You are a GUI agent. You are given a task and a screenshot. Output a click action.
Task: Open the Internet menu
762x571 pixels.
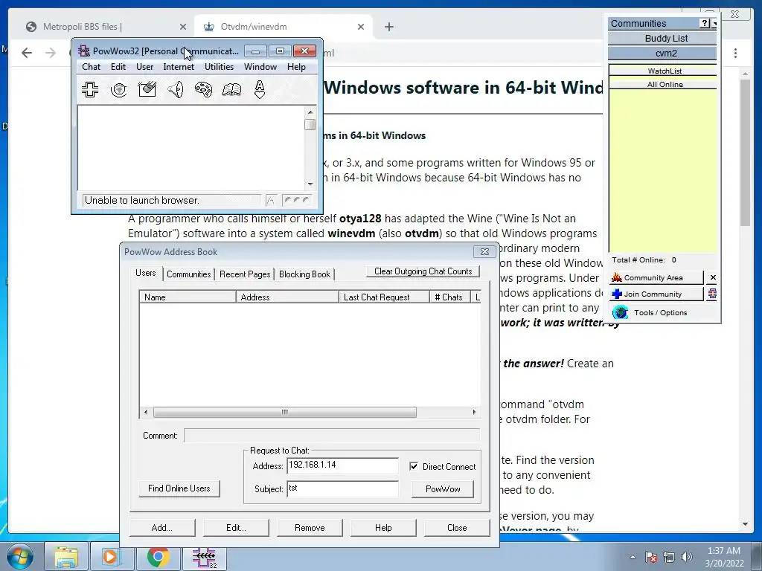[179, 67]
